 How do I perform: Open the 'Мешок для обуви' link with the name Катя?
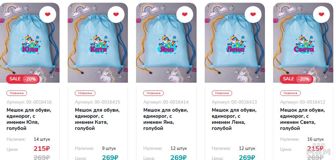tap(97, 119)
